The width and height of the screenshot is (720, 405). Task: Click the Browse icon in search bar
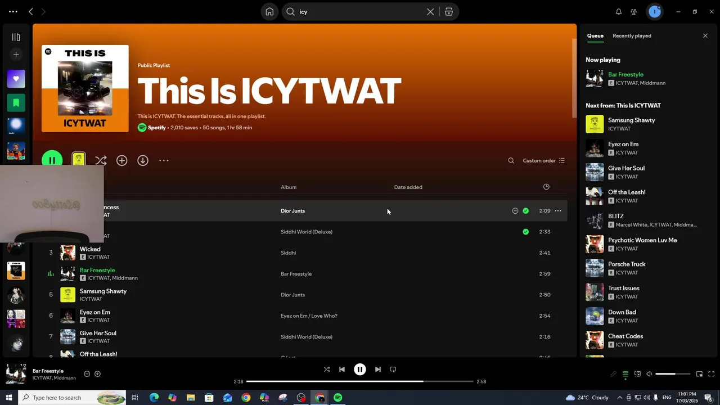(449, 12)
